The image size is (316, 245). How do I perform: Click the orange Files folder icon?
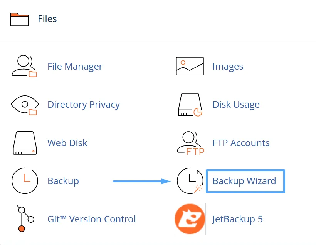coord(18,18)
